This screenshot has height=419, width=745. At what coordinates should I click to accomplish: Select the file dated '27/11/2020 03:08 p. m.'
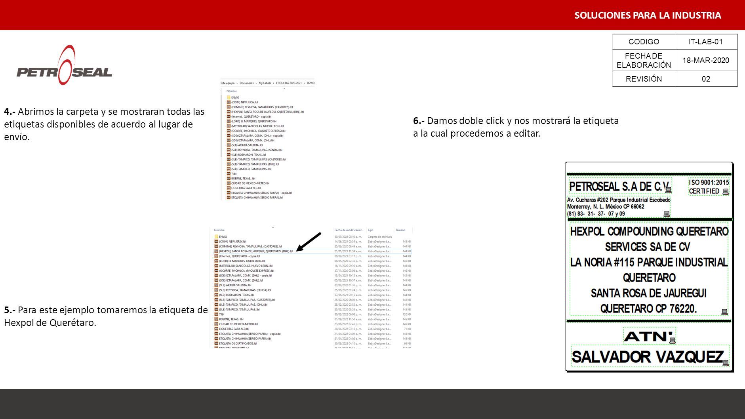(348, 271)
